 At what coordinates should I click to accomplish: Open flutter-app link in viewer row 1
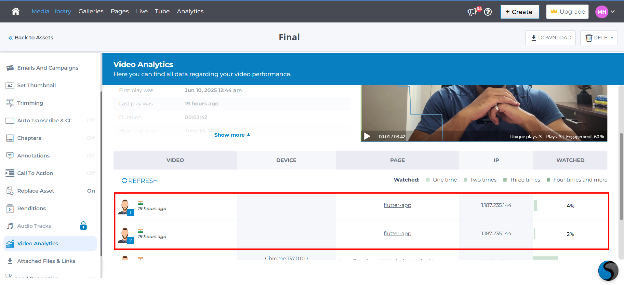(397, 205)
